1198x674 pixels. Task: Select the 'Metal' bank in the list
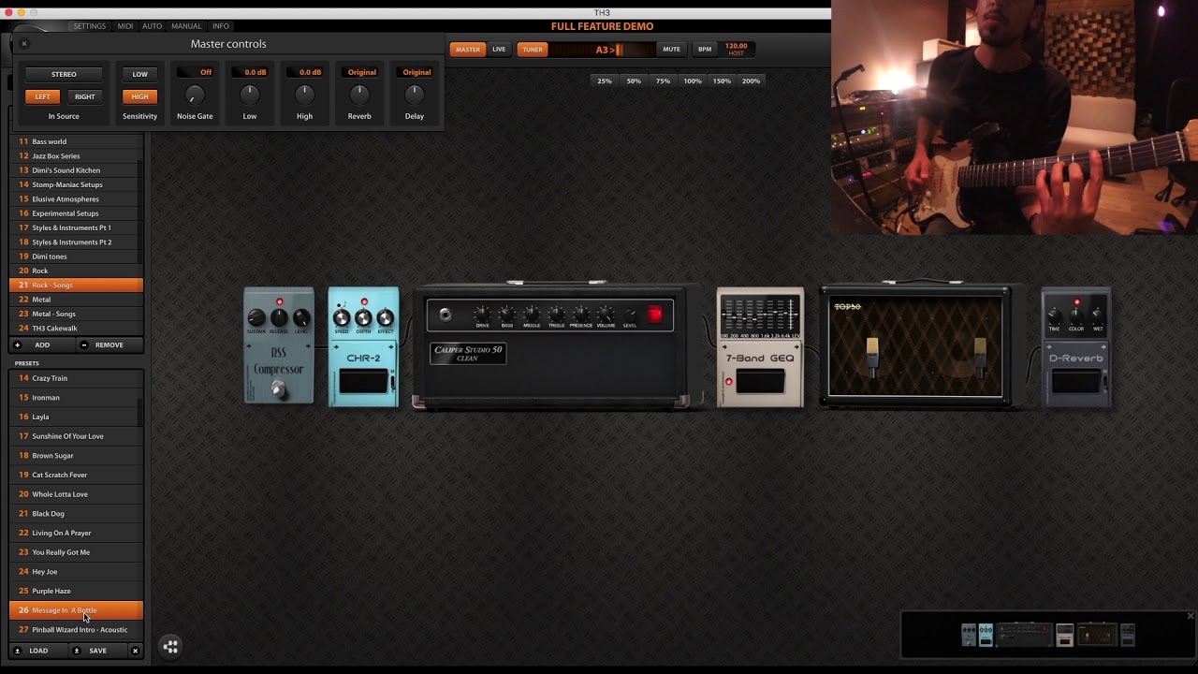[x=76, y=300]
